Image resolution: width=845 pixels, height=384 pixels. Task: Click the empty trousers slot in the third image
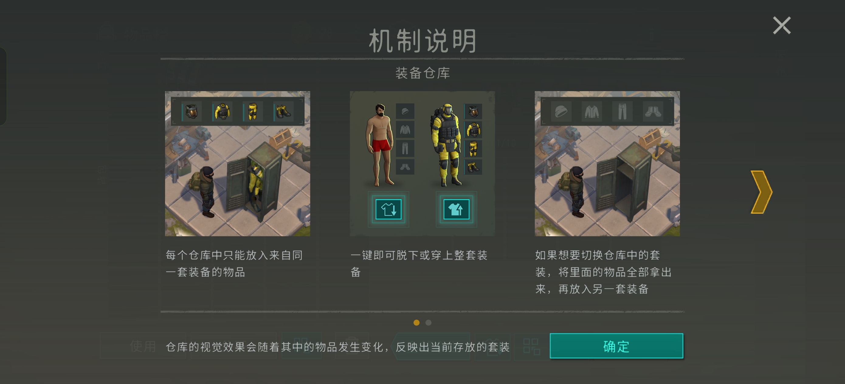(622, 111)
